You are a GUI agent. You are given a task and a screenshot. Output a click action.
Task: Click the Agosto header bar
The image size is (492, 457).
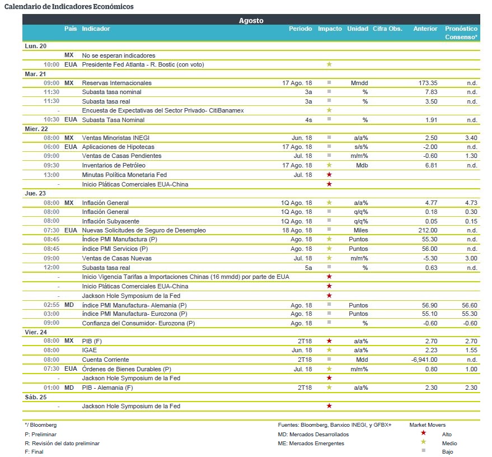coord(251,20)
